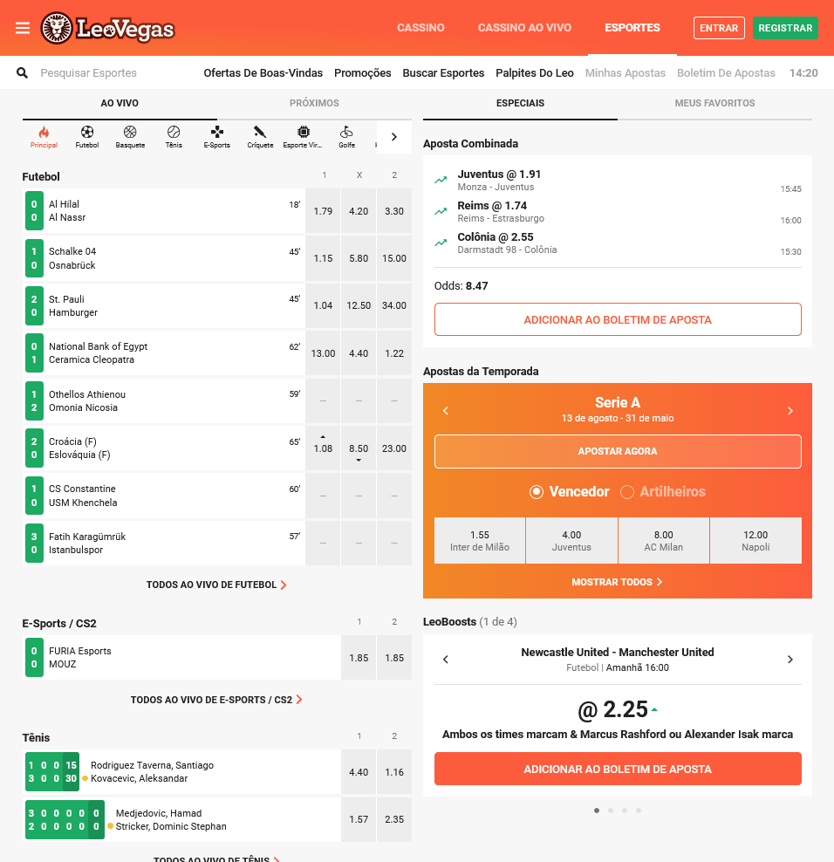
Task: Click trend icon next to Reims @ 1.74
Action: click(441, 211)
